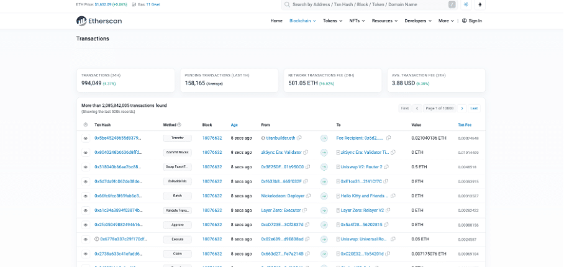564x267 pixels.
Task: Open block 18076632 in the Transfer row
Action: click(x=212, y=138)
